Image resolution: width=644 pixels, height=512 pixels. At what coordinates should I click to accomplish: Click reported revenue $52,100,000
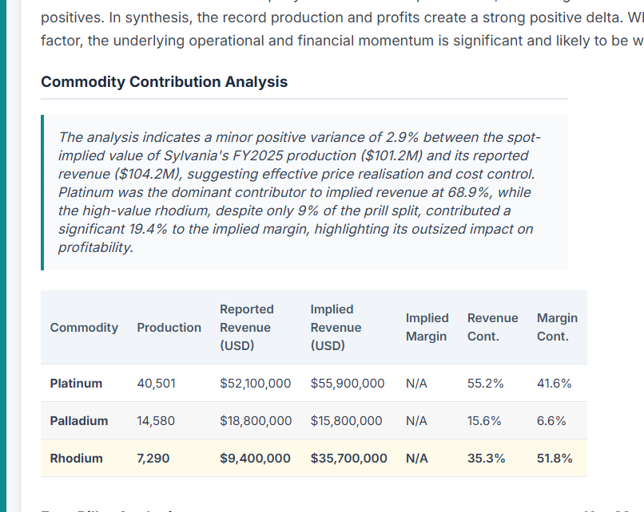[256, 384]
